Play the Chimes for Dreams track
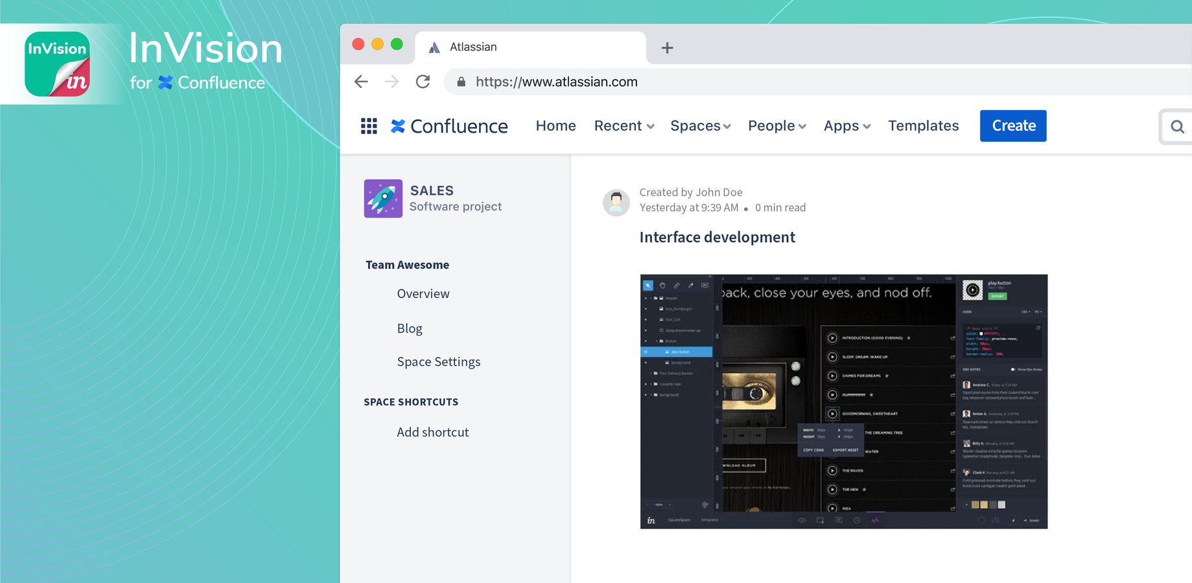 coord(832,376)
